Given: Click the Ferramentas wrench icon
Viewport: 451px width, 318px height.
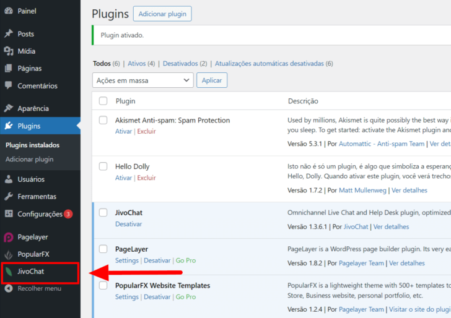Looking at the screenshot, I should tap(9, 197).
